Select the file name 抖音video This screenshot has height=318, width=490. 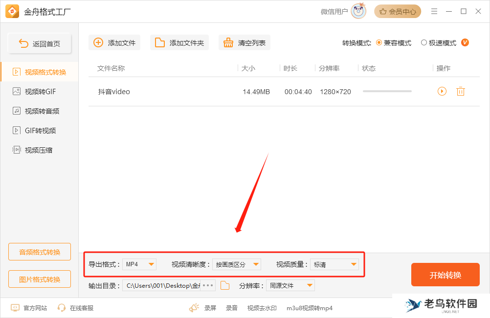coord(114,92)
